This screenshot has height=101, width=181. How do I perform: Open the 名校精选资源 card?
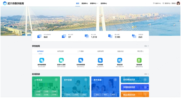(x=135, y=80)
